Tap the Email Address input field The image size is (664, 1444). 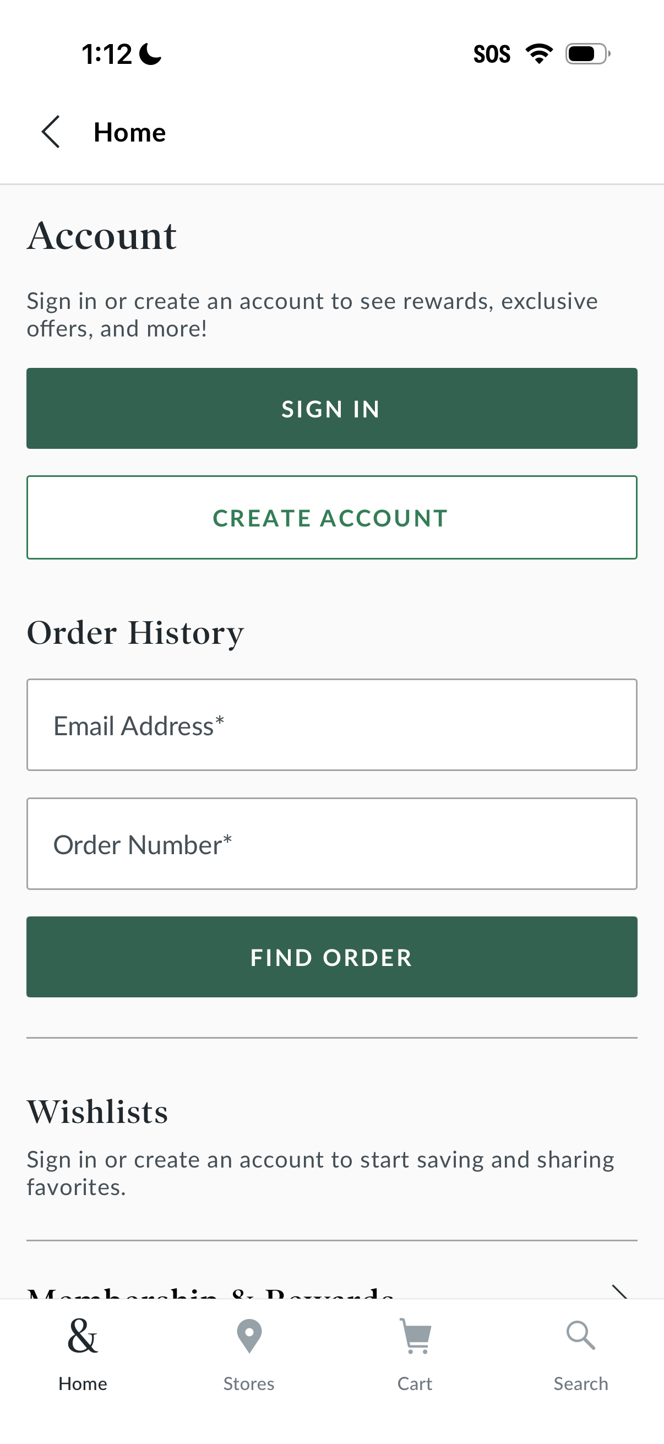(331, 724)
